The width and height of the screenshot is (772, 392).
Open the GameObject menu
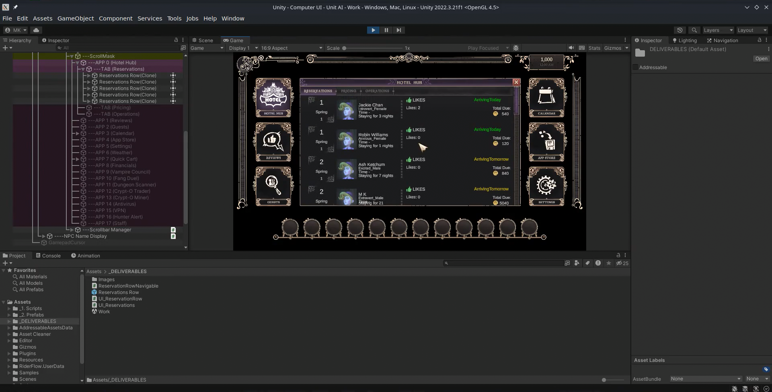(x=76, y=18)
